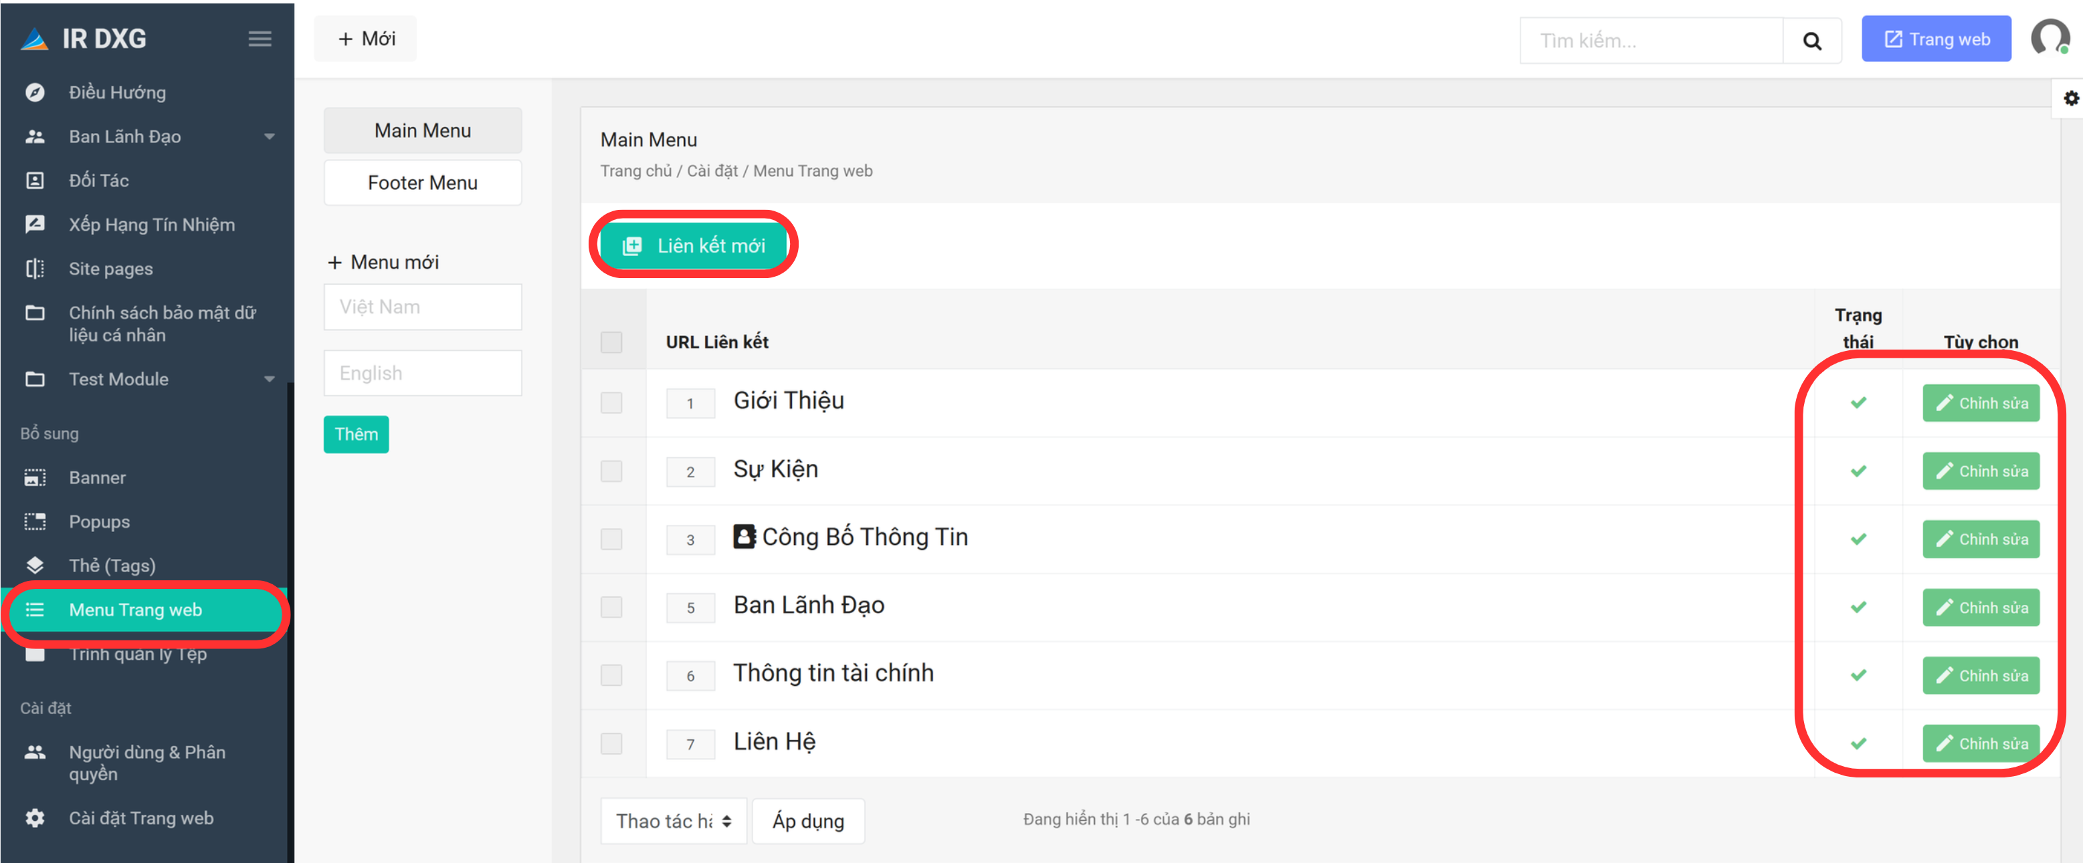The height and width of the screenshot is (863, 2083).
Task: Check the Liên Hệ row checkbox
Action: pos(611,743)
